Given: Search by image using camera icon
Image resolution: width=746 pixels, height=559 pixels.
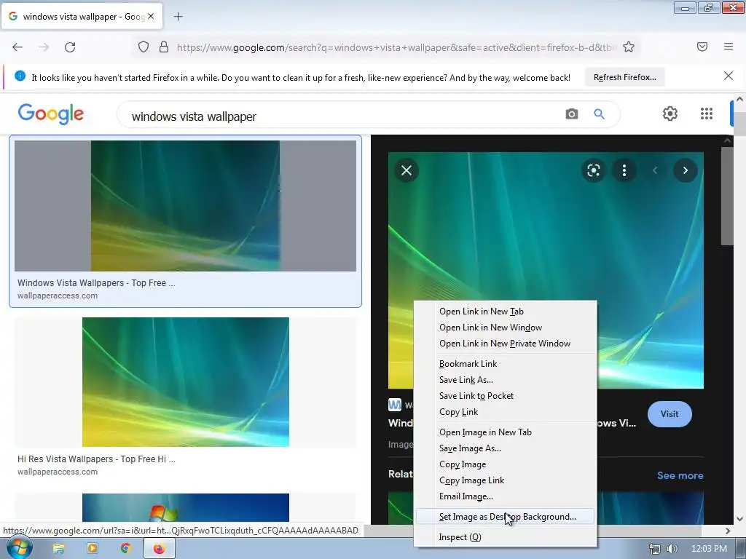Looking at the screenshot, I should [571, 114].
